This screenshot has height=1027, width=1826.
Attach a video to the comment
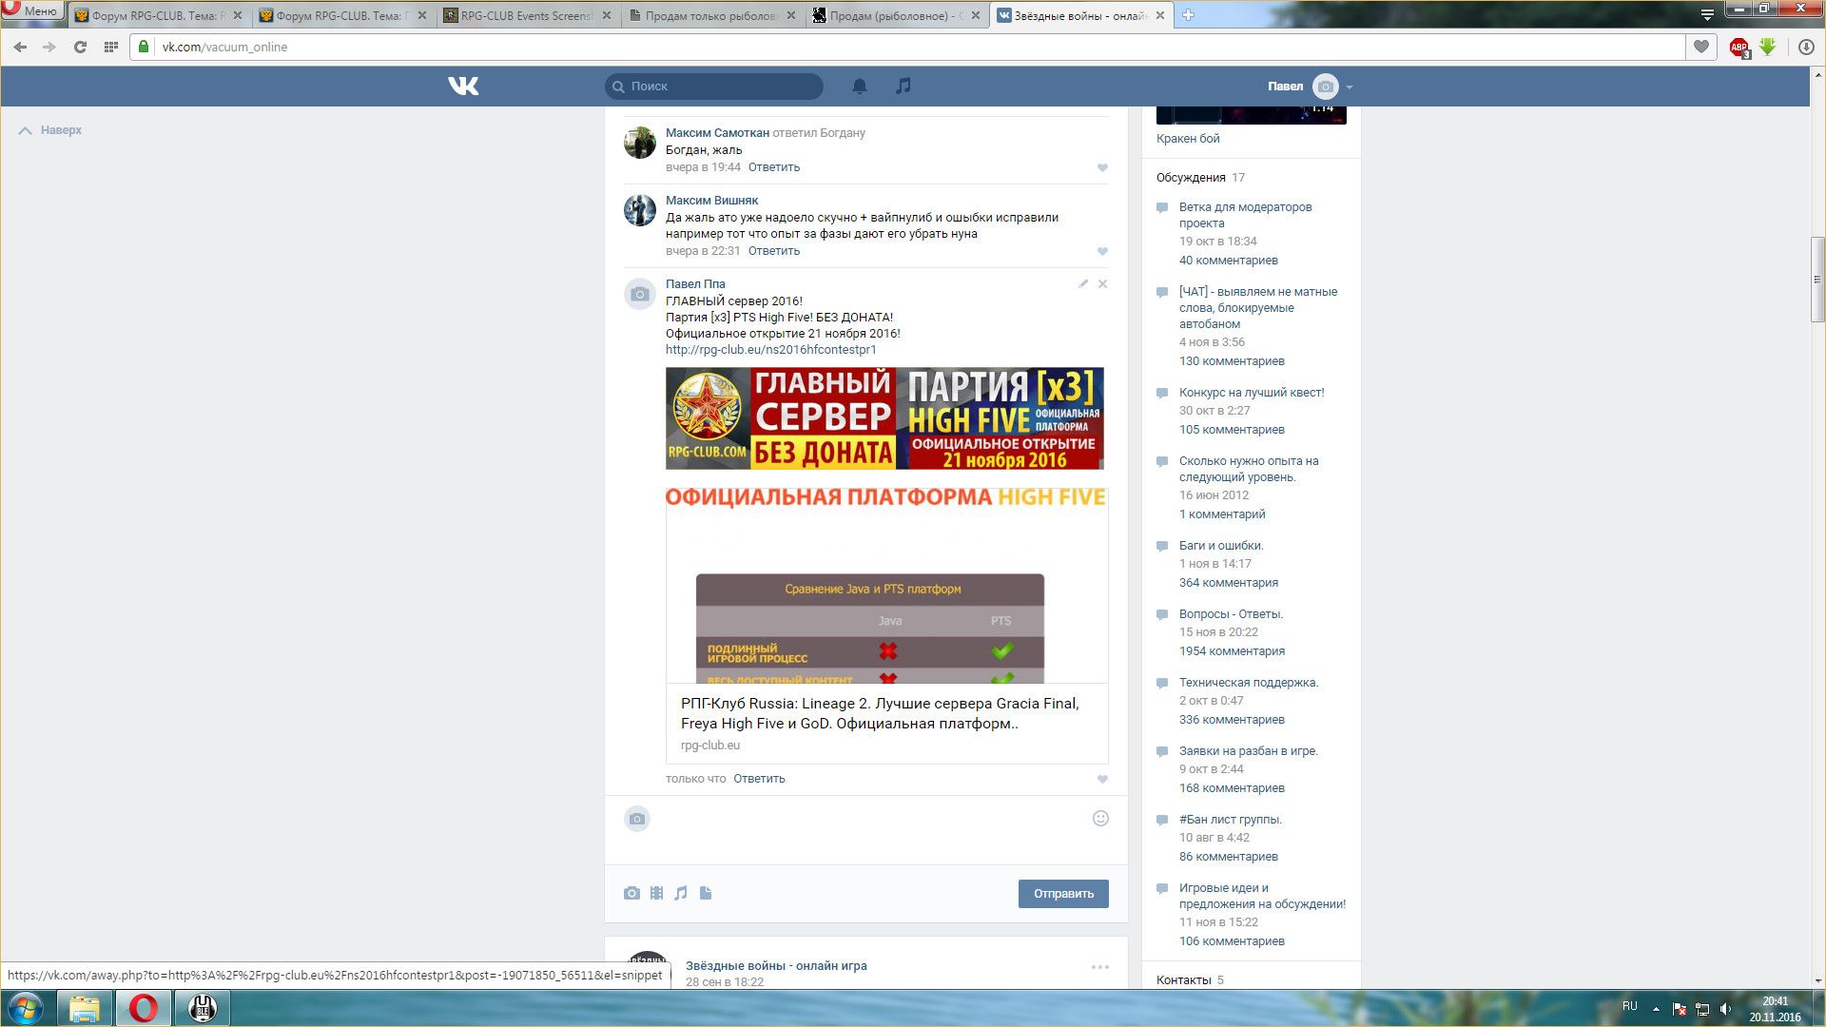click(x=656, y=893)
